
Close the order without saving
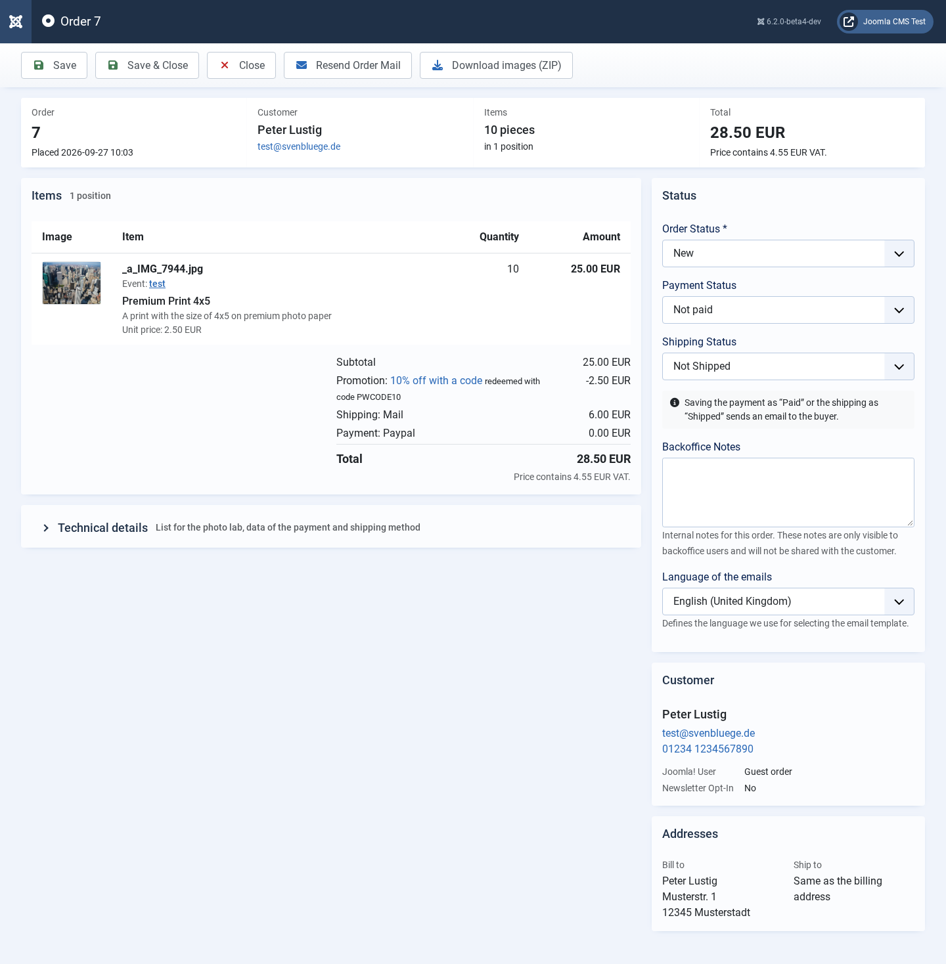(241, 66)
